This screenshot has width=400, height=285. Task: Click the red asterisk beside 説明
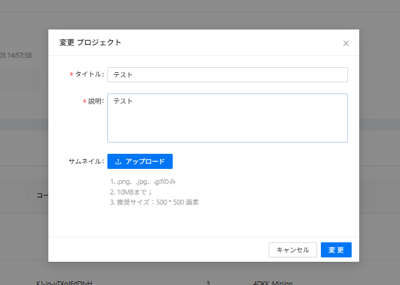(x=85, y=102)
